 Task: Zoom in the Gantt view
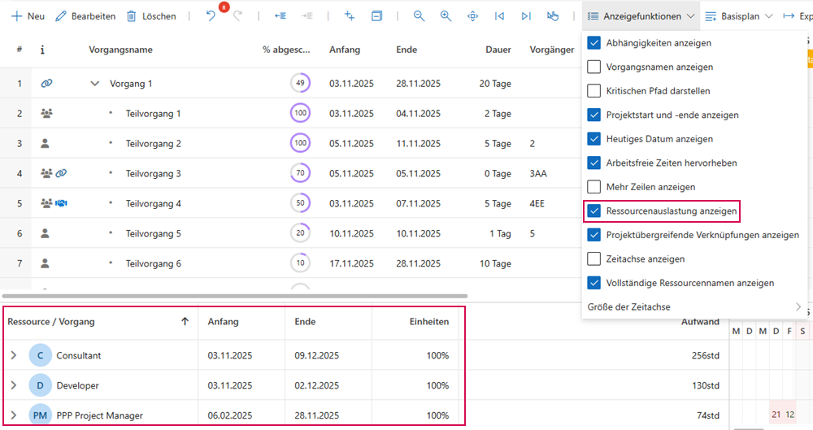446,16
